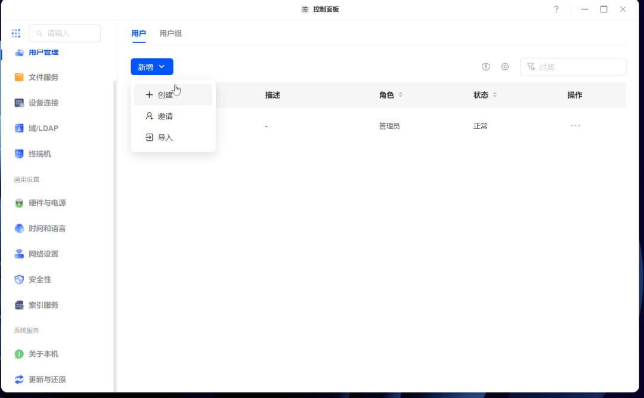
Task: Click the person icon beside 邀请
Action: pos(149,116)
